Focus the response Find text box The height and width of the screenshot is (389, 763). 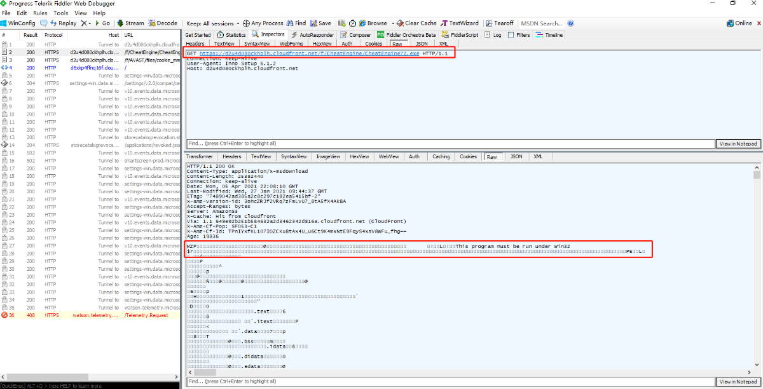[x=450, y=381]
